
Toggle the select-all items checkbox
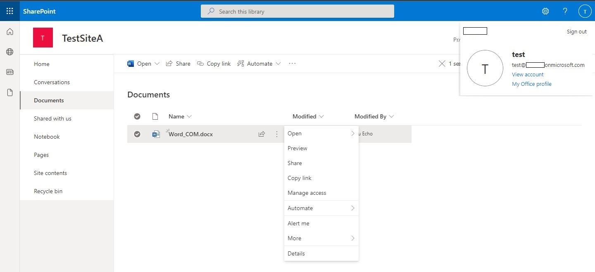(x=137, y=116)
